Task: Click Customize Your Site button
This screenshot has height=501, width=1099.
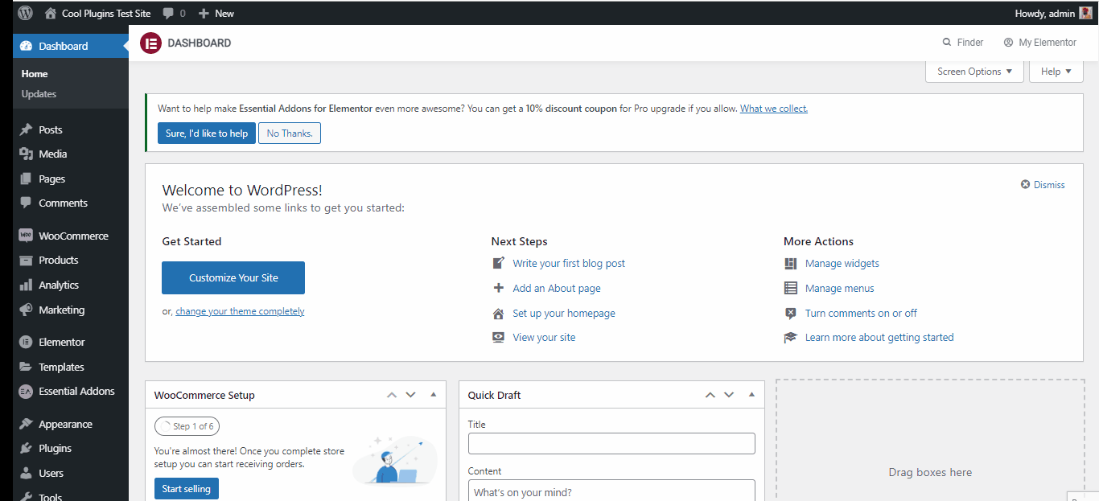Action: coord(233,278)
